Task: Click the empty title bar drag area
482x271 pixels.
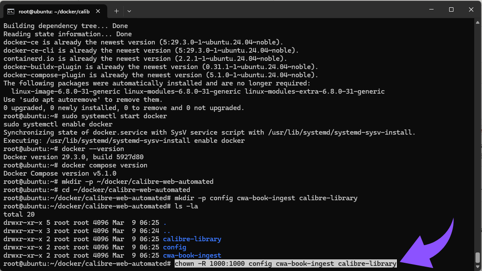Action: 277,10
